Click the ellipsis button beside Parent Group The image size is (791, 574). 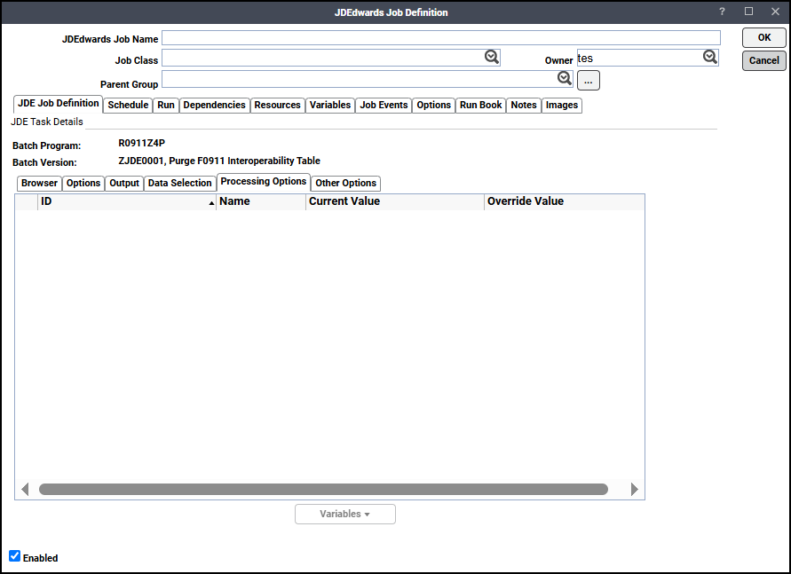click(589, 81)
